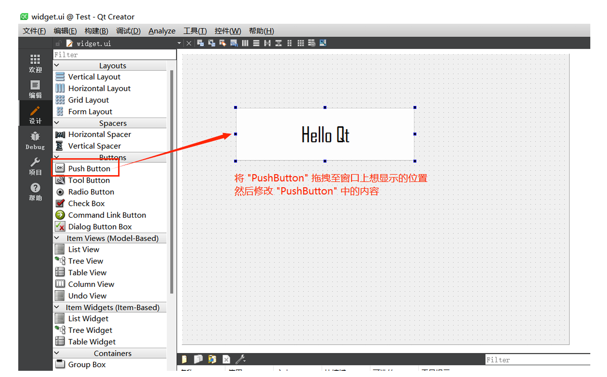Open the 项目 (Projects) mode

35,166
